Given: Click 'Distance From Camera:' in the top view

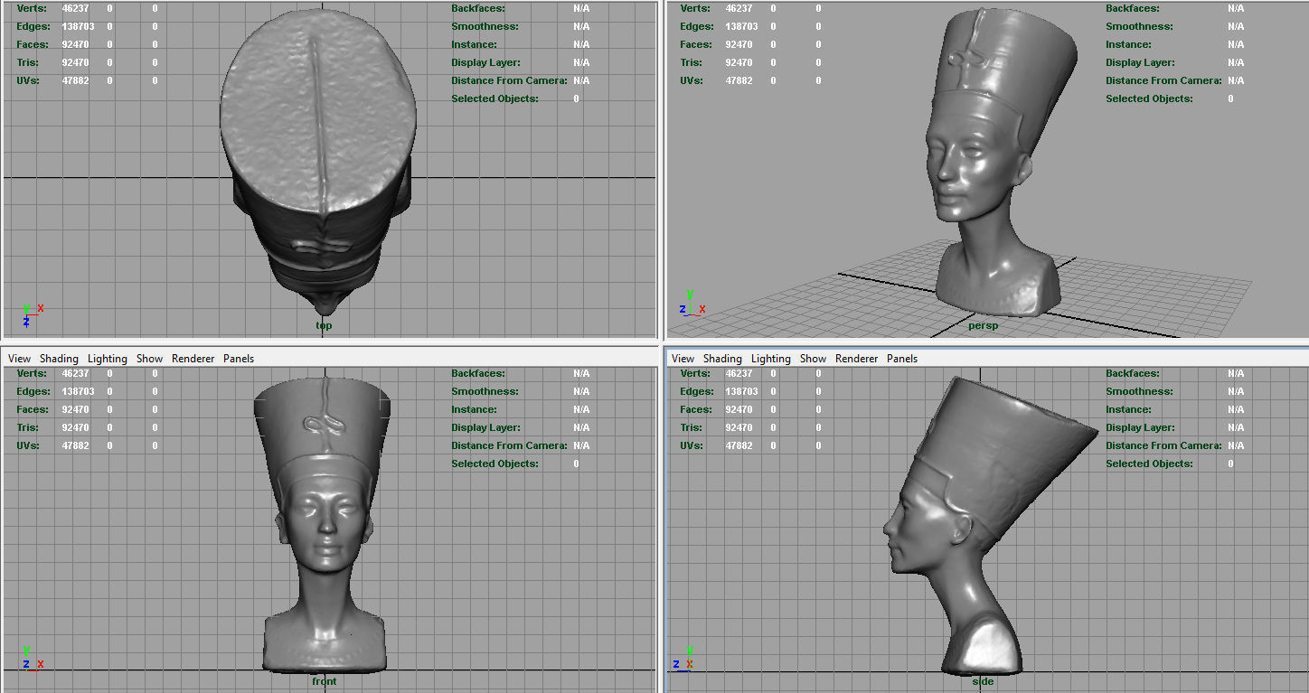Looking at the screenshot, I should [x=509, y=80].
